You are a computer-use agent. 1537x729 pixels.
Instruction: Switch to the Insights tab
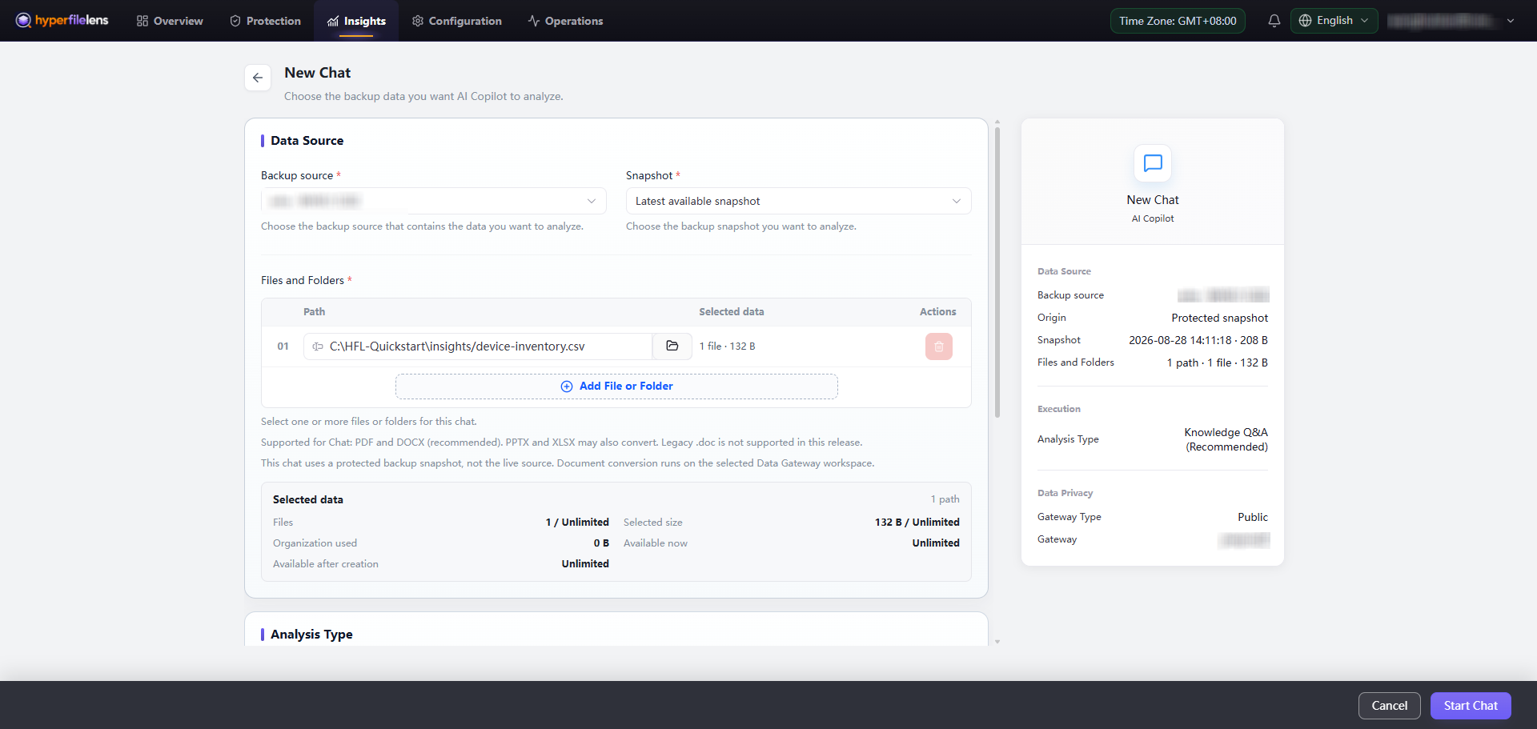coord(357,21)
